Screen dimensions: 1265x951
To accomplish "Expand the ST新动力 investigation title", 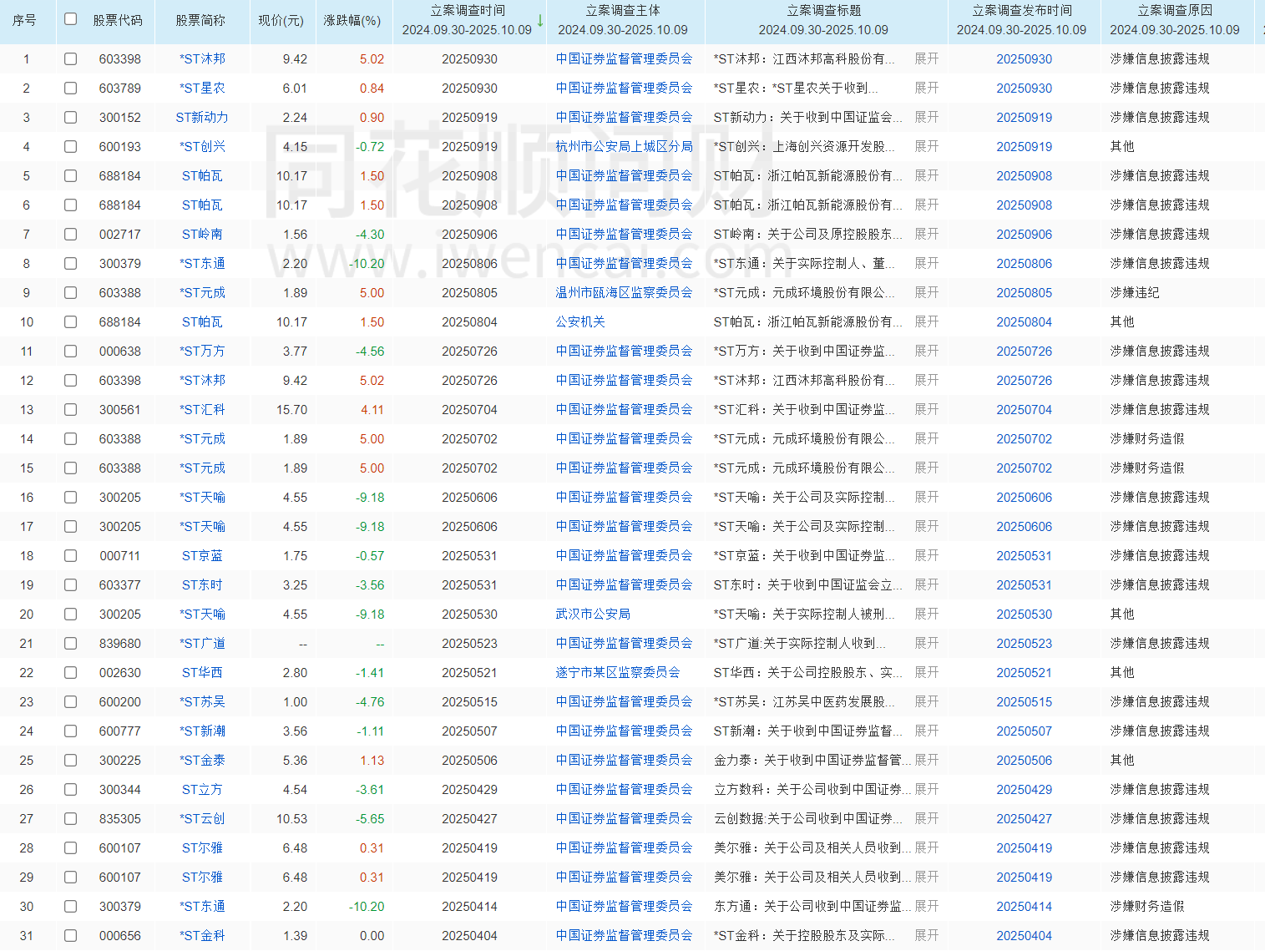I will click(x=927, y=118).
